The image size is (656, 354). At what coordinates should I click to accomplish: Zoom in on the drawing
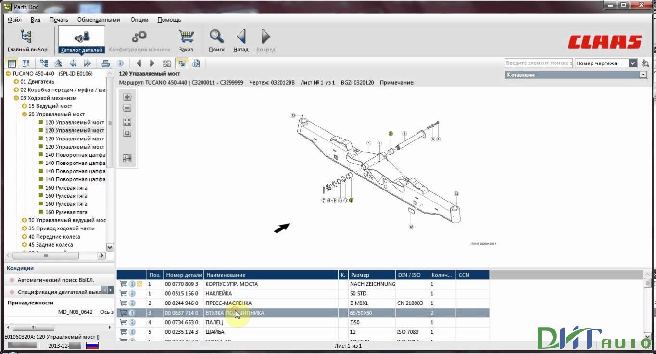point(127,97)
